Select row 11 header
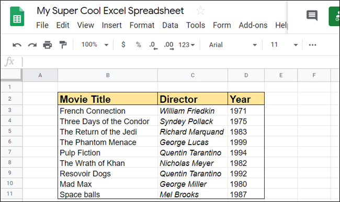 coord(12,194)
